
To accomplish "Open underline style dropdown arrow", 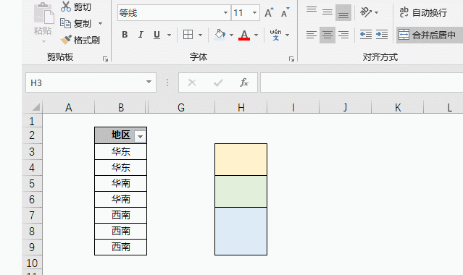I will (169, 35).
